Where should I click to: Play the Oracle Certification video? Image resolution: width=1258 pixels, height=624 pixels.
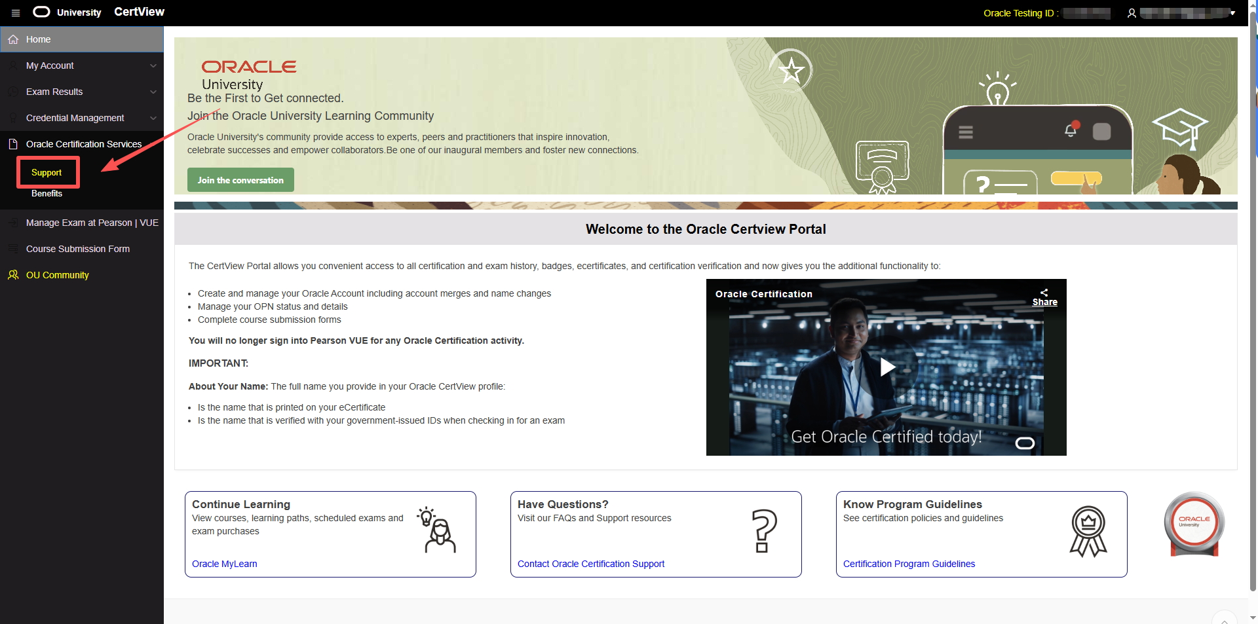pyautogui.click(x=887, y=367)
